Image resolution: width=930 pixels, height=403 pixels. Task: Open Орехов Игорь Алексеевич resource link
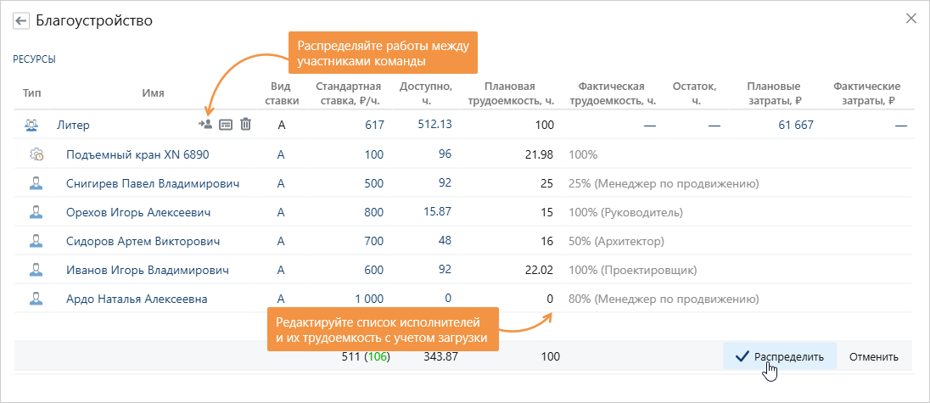pyautogui.click(x=138, y=212)
